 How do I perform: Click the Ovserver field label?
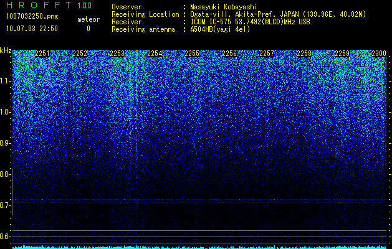(127, 7)
